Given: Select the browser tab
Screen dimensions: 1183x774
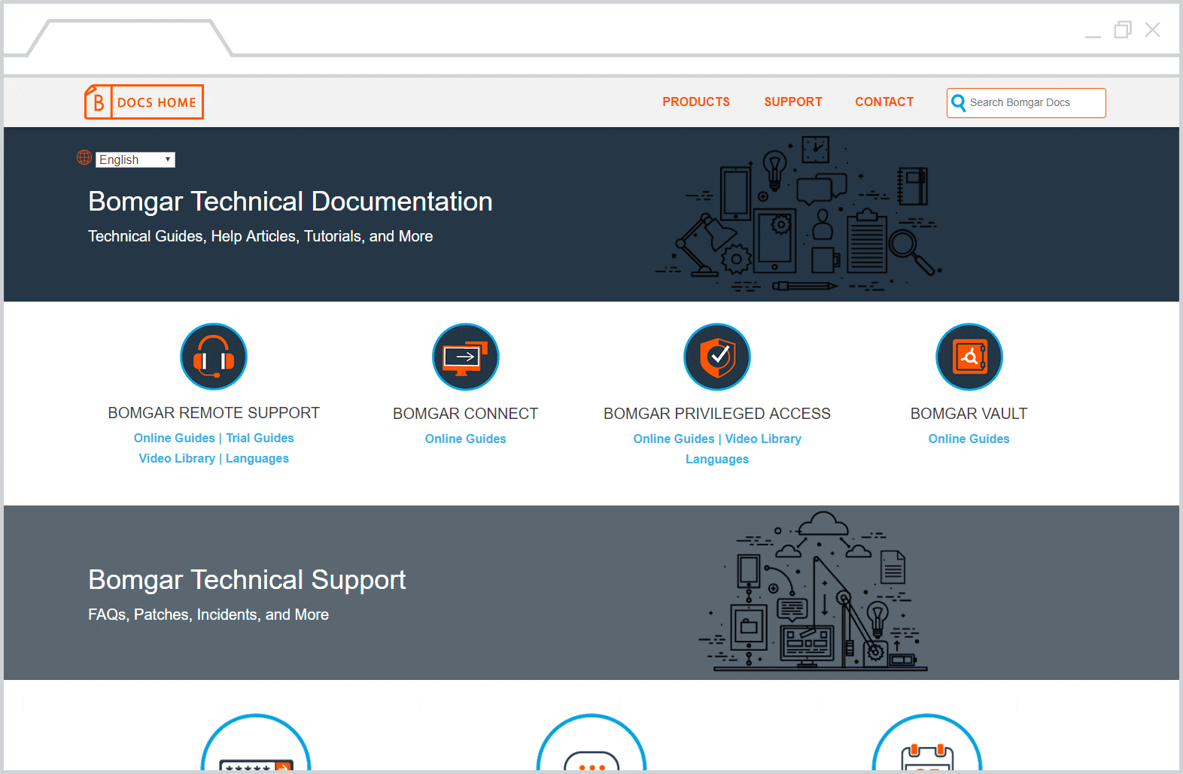Looking at the screenshot, I should click(x=130, y=38).
